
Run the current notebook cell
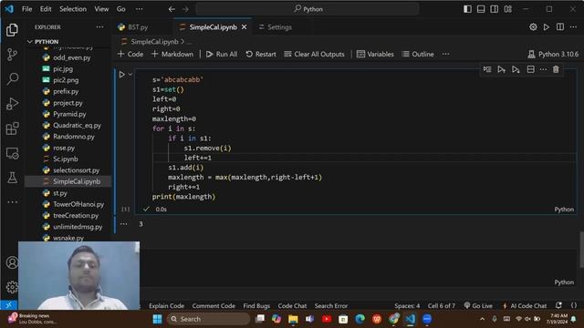tap(121, 75)
